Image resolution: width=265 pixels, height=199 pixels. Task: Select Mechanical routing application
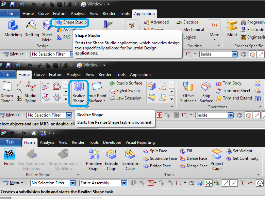click(190, 30)
